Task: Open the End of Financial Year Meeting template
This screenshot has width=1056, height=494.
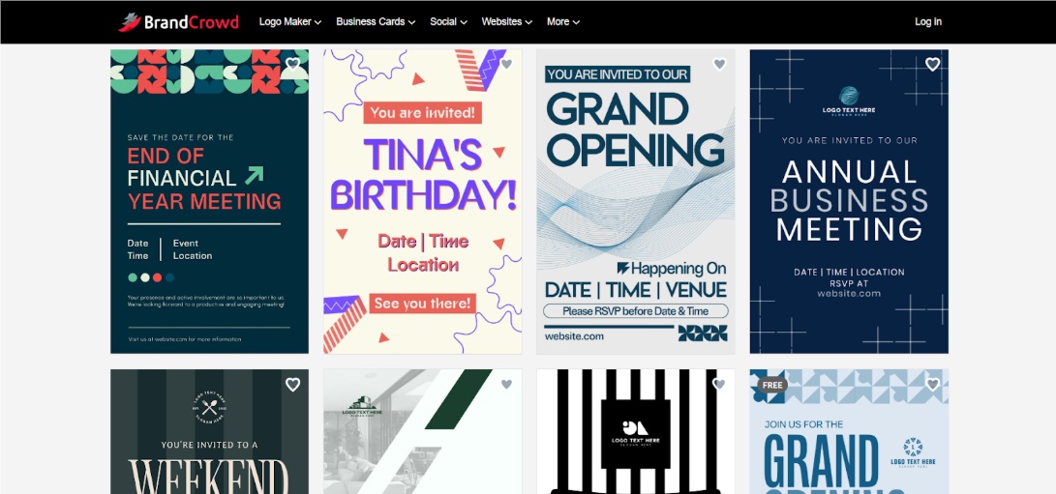Action: coord(210,213)
